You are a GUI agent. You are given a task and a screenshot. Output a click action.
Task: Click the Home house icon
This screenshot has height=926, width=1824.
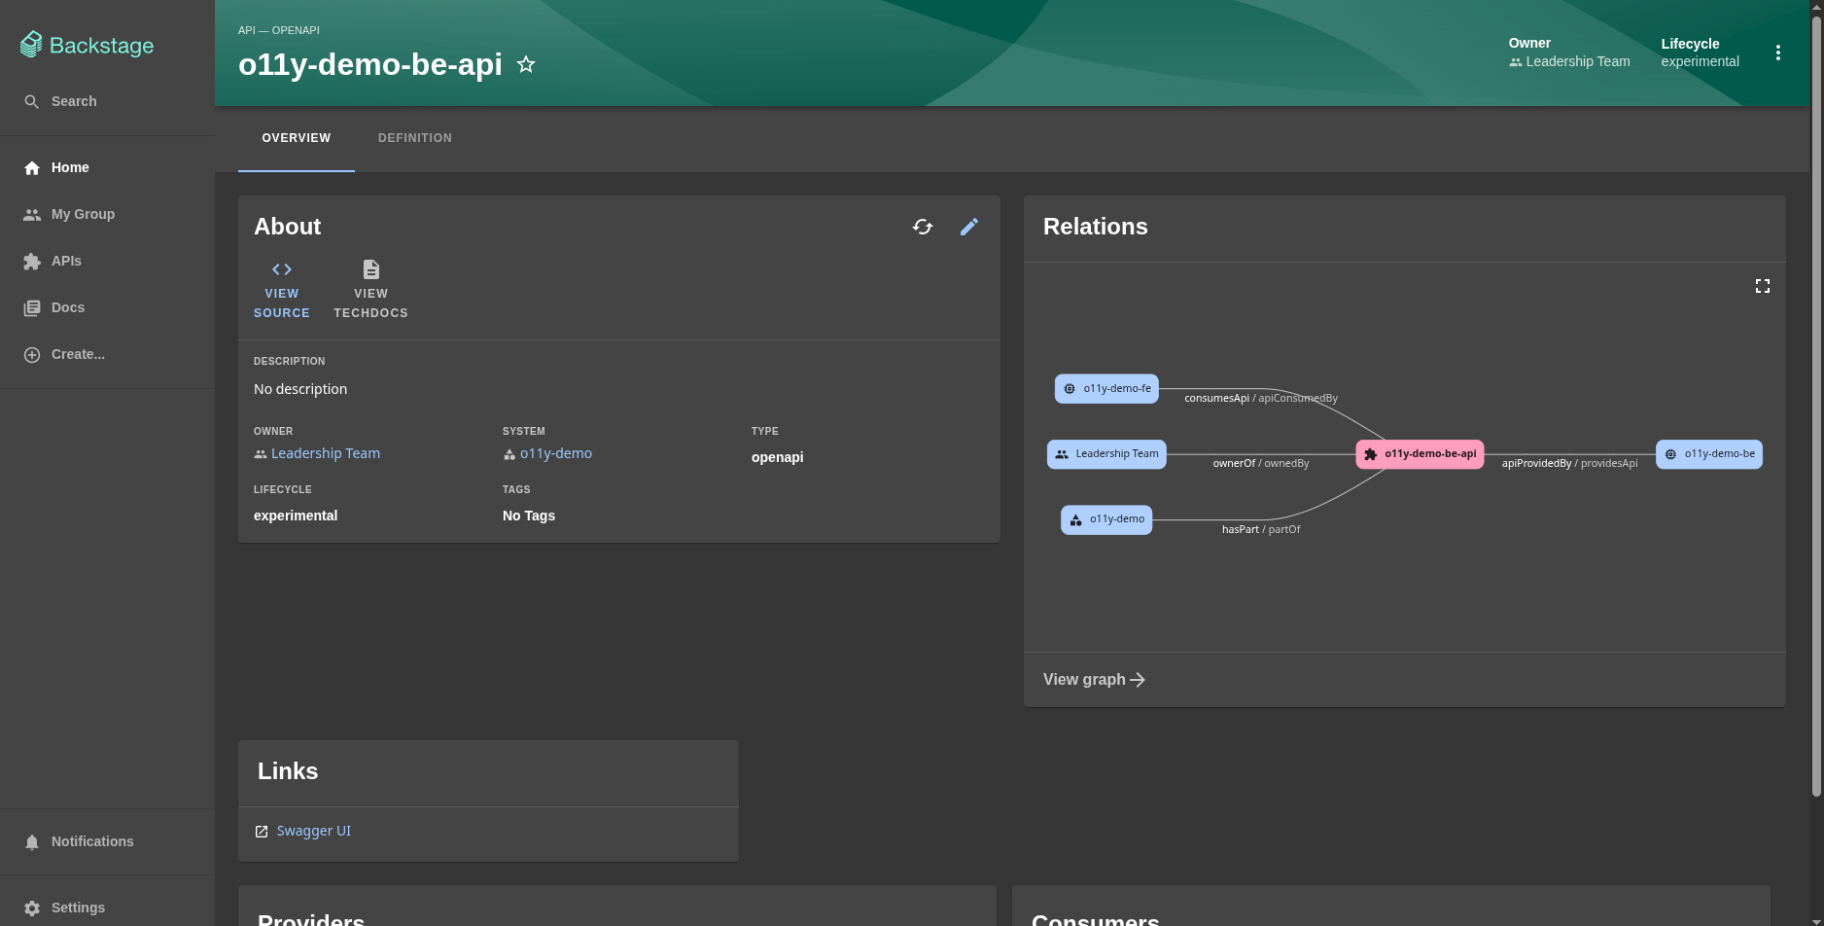[x=32, y=167]
